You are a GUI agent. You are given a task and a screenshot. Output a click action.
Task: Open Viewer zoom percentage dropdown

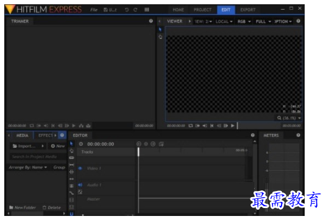click(289, 118)
